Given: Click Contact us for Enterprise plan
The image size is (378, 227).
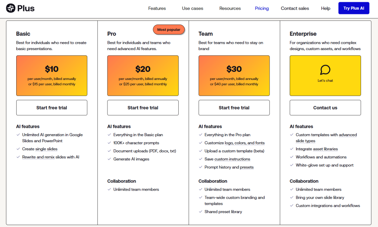Looking at the screenshot, I should coord(325,108).
